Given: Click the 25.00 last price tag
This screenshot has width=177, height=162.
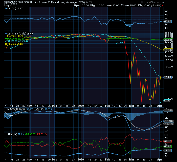Looking at the screenshot, I should pyautogui.click(x=168, y=77).
